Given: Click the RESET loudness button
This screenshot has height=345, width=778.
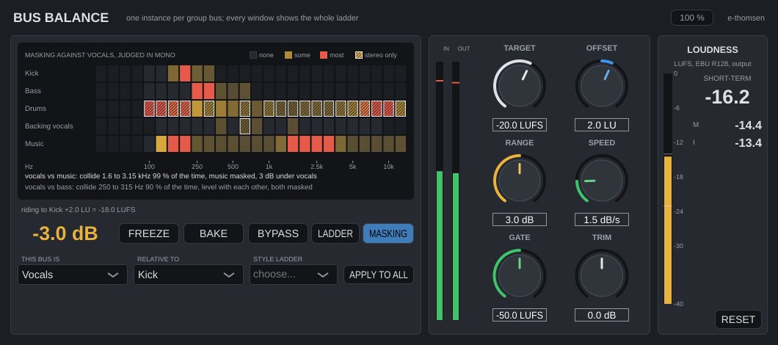Looking at the screenshot, I should click(x=738, y=319).
